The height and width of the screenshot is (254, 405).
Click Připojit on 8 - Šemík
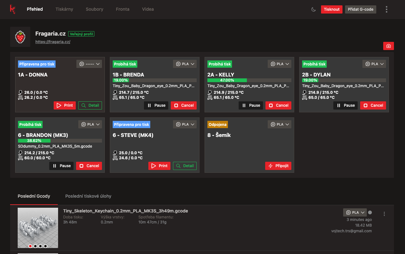tap(278, 166)
